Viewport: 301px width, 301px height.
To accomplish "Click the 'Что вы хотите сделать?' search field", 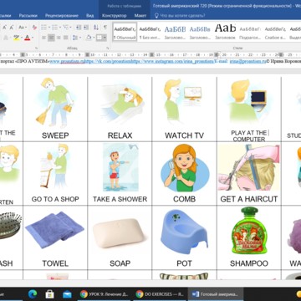I will pyautogui.click(x=182, y=16).
